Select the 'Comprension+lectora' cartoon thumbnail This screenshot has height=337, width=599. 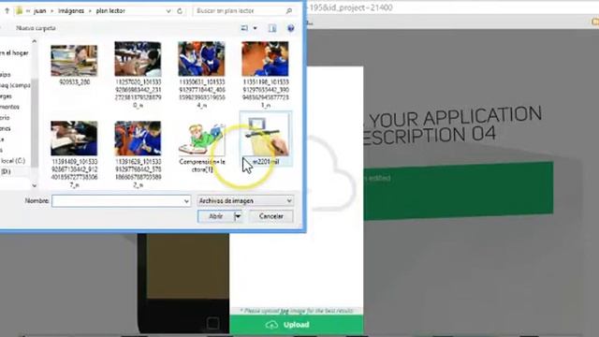[201, 139]
